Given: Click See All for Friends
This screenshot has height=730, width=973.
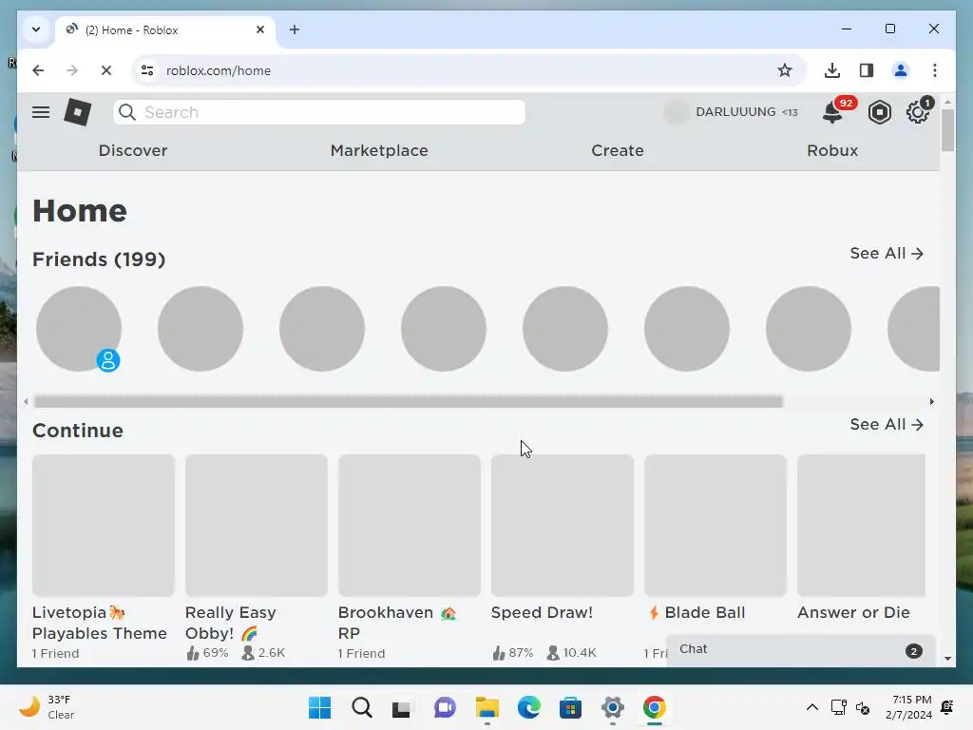Looking at the screenshot, I should tap(887, 253).
